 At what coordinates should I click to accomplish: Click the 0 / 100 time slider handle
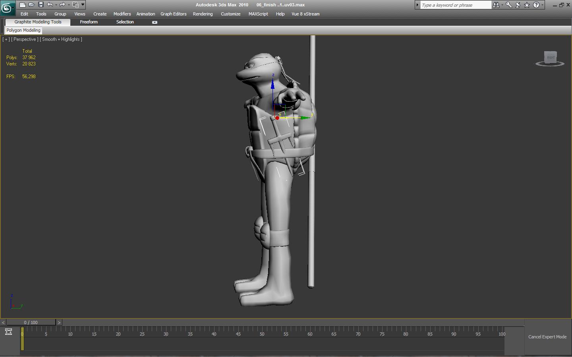coord(31,322)
